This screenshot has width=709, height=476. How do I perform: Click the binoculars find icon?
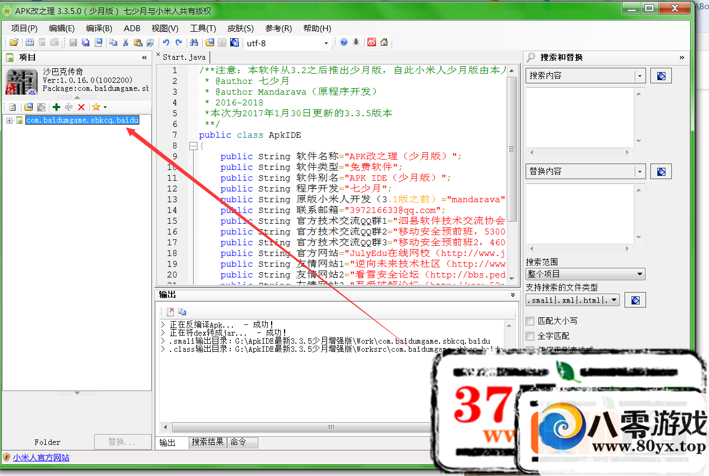[195, 42]
